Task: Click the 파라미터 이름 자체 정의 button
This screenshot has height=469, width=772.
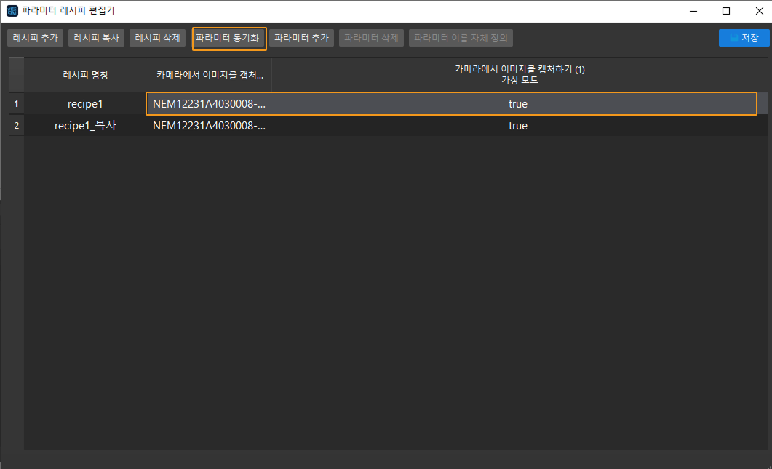Action: (x=461, y=38)
